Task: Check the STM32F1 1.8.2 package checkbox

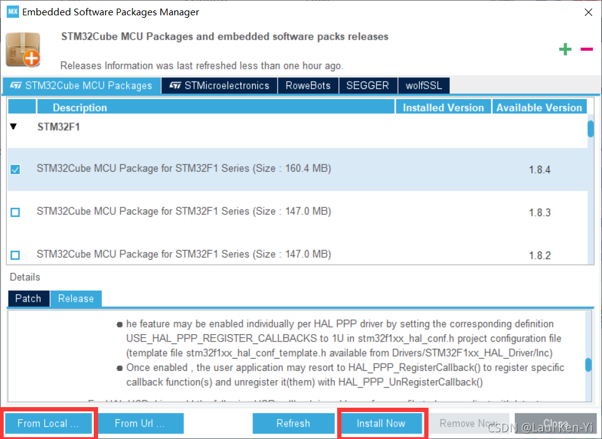Action: pyautogui.click(x=15, y=255)
